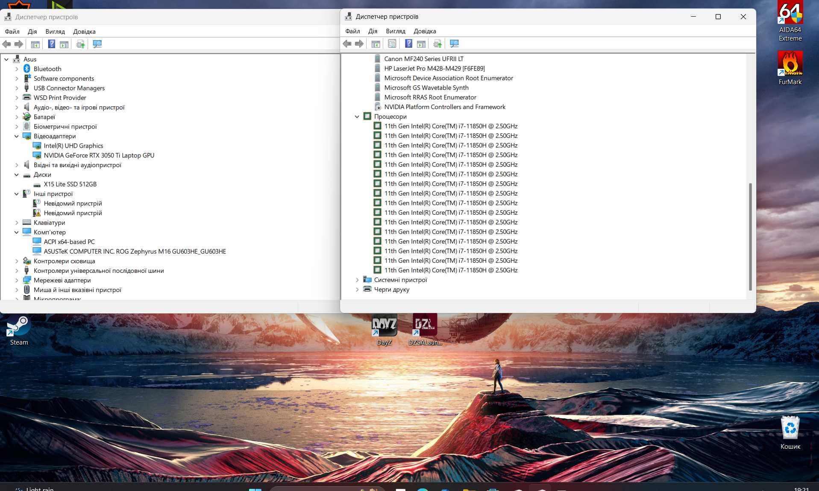Open Дія menu in left window
Screen dimensions: 819x491
click(x=32, y=32)
